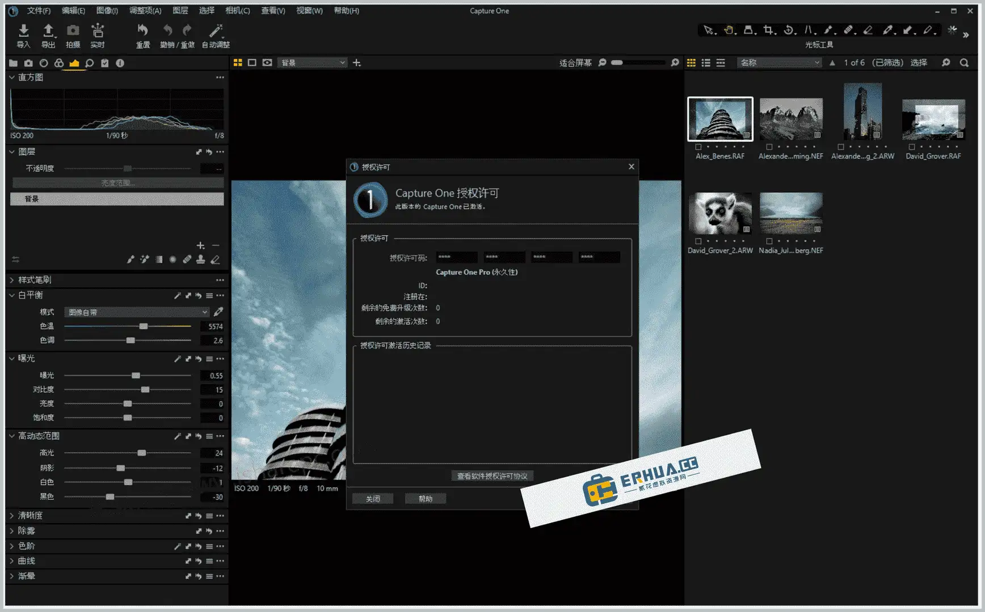The image size is (985, 612).
Task: Expand the 样式笔刷 panel section
Action: tap(34, 279)
